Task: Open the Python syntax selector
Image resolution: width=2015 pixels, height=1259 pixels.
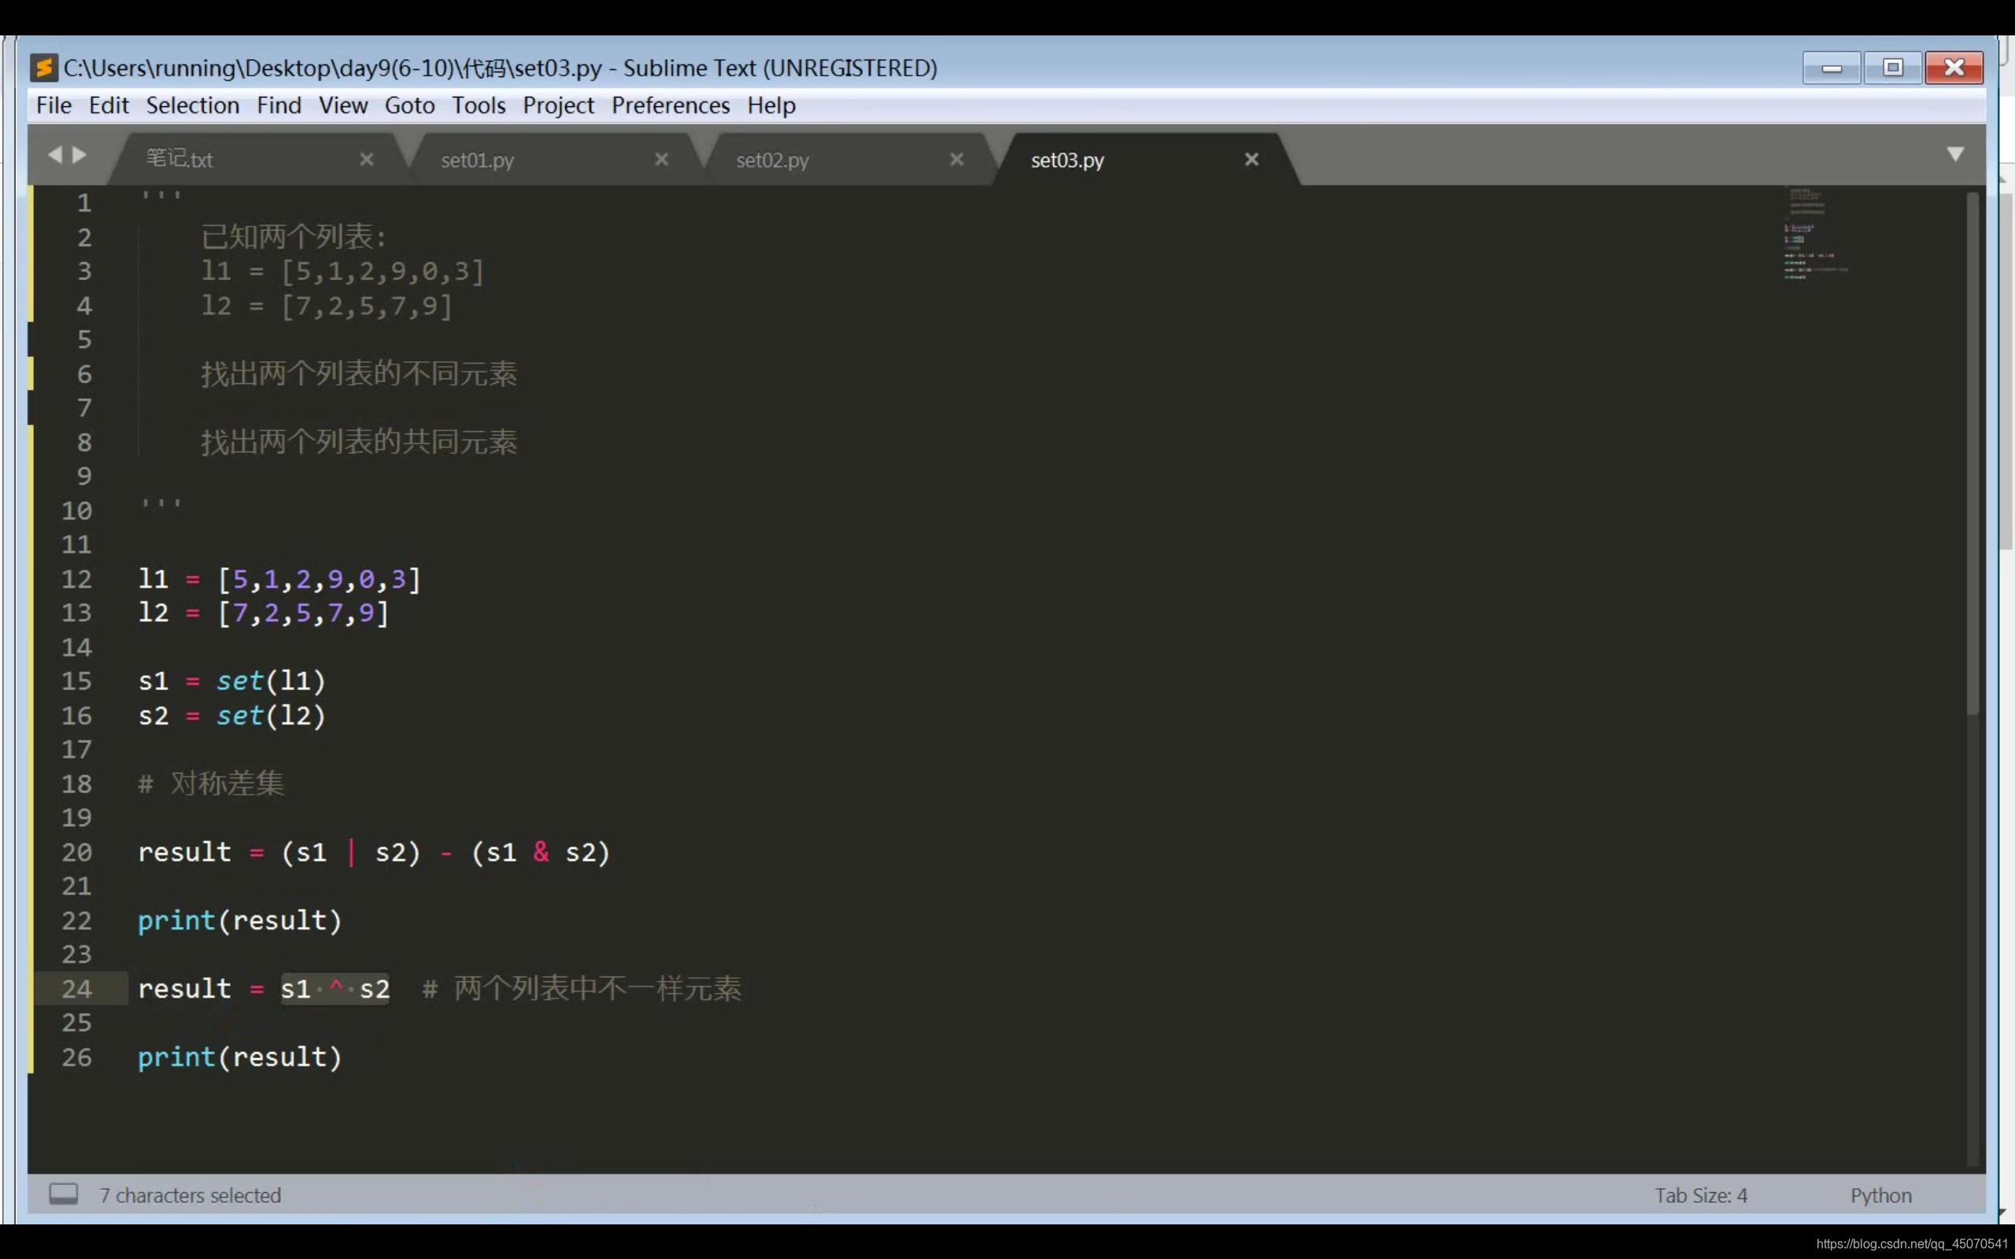Action: [1880, 1196]
